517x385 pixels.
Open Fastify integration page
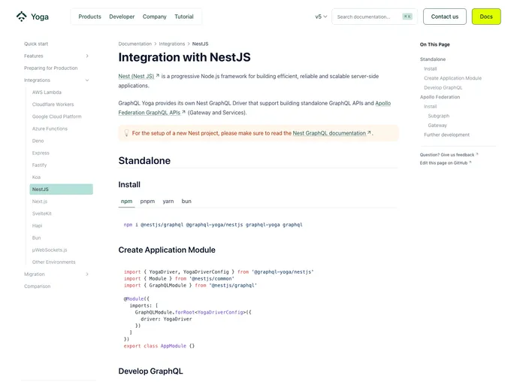(39, 165)
